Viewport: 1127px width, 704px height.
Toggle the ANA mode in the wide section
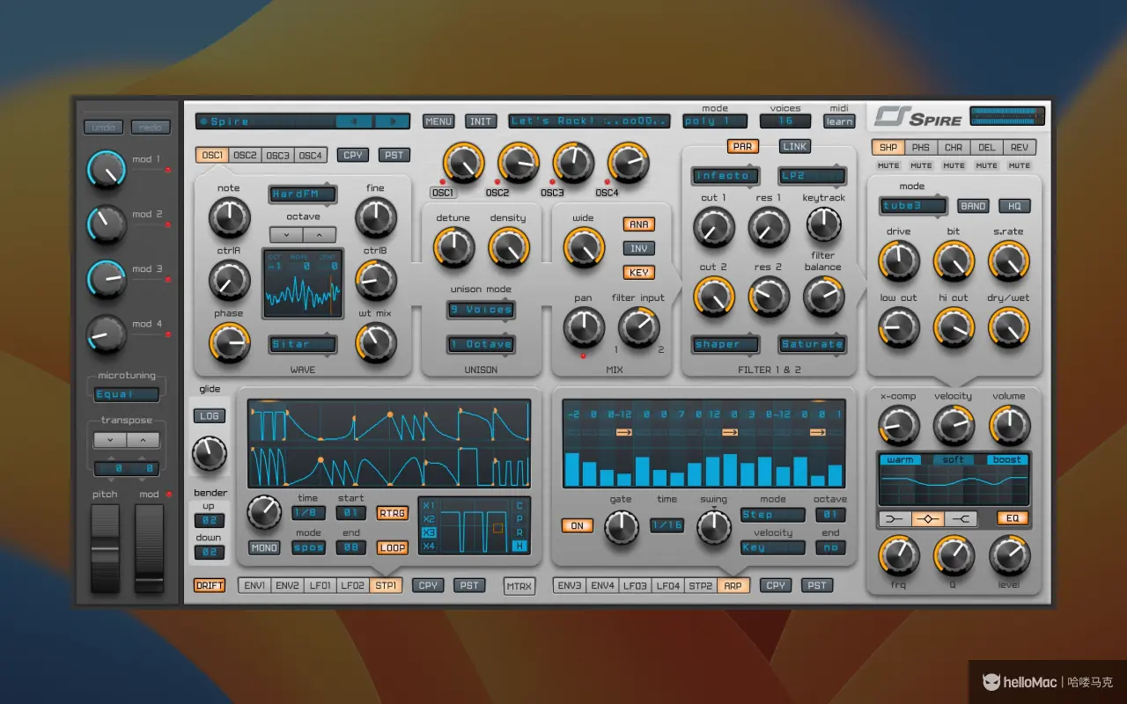pos(638,224)
